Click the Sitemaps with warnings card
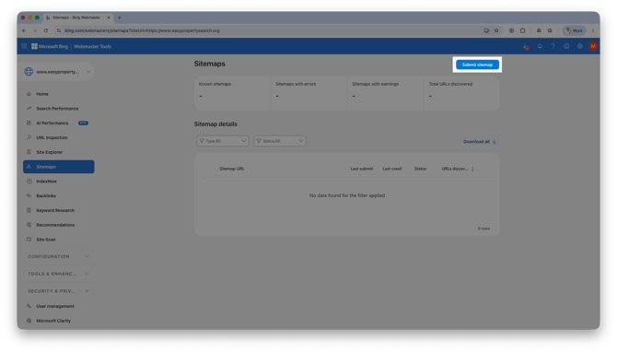The height and width of the screenshot is (352, 617). (x=386, y=93)
